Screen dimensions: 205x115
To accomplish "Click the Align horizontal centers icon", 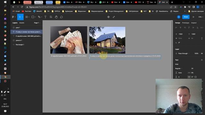I will 180,27.
